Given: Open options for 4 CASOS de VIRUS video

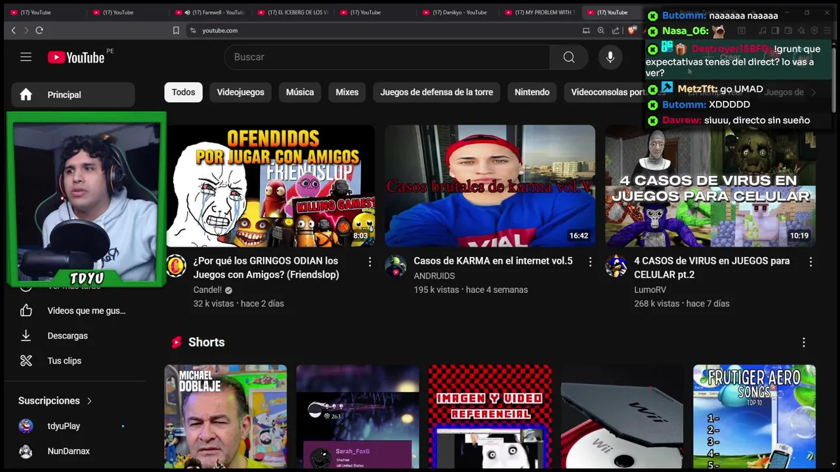Looking at the screenshot, I should point(810,262).
